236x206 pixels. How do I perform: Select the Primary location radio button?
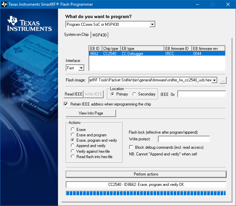112,94
